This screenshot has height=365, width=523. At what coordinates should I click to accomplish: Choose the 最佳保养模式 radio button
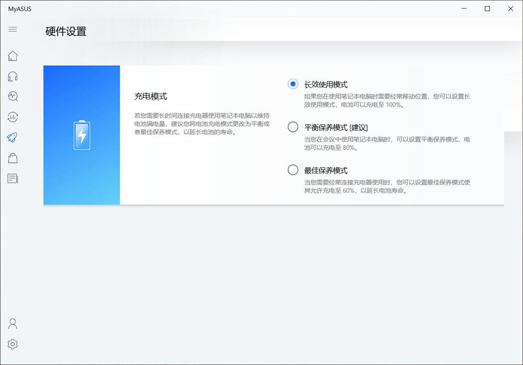292,170
